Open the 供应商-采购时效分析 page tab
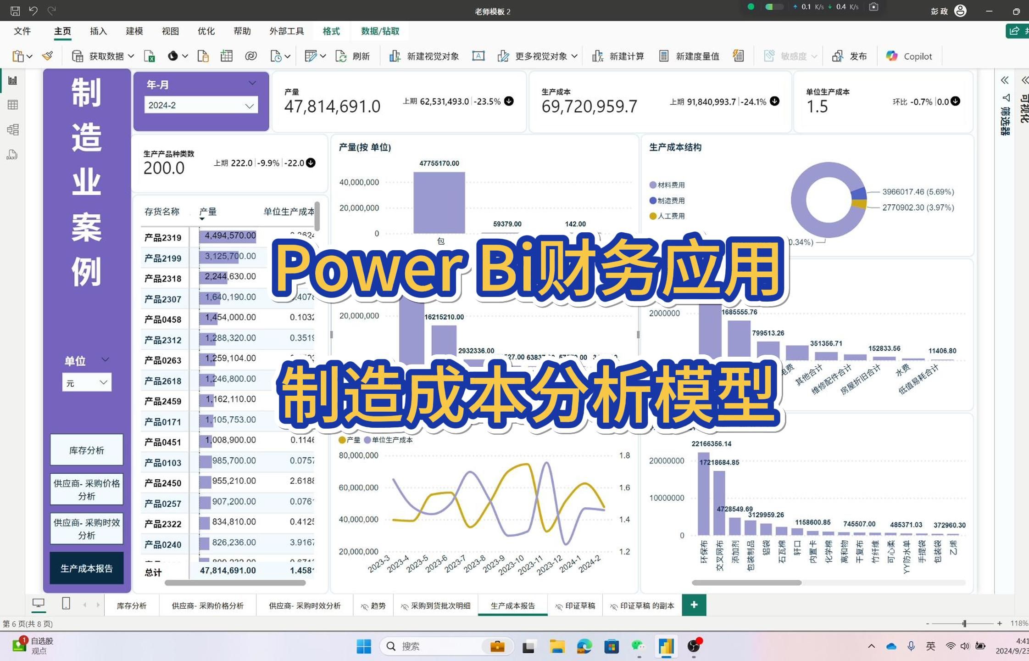Screen dimensions: 1029x661 pos(305,605)
